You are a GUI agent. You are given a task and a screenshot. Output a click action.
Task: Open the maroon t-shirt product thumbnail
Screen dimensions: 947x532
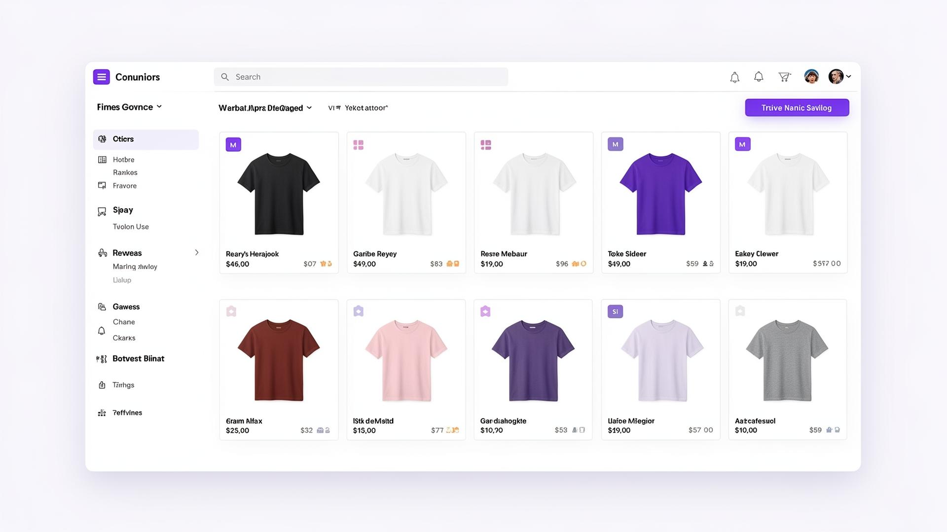(x=279, y=360)
